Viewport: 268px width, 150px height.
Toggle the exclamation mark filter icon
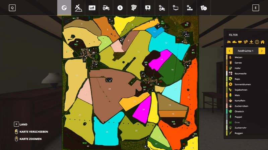(x=257, y=42)
